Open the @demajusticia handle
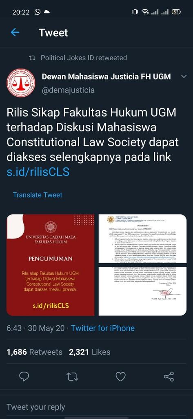The width and height of the screenshot is (193, 419). [x=68, y=90]
